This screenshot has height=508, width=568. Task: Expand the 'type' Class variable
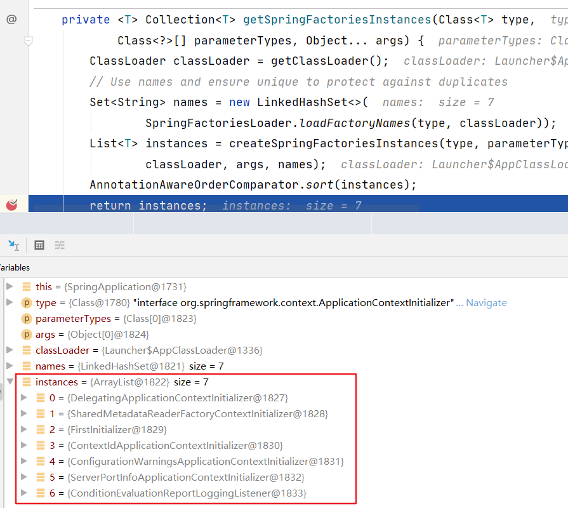point(10,302)
